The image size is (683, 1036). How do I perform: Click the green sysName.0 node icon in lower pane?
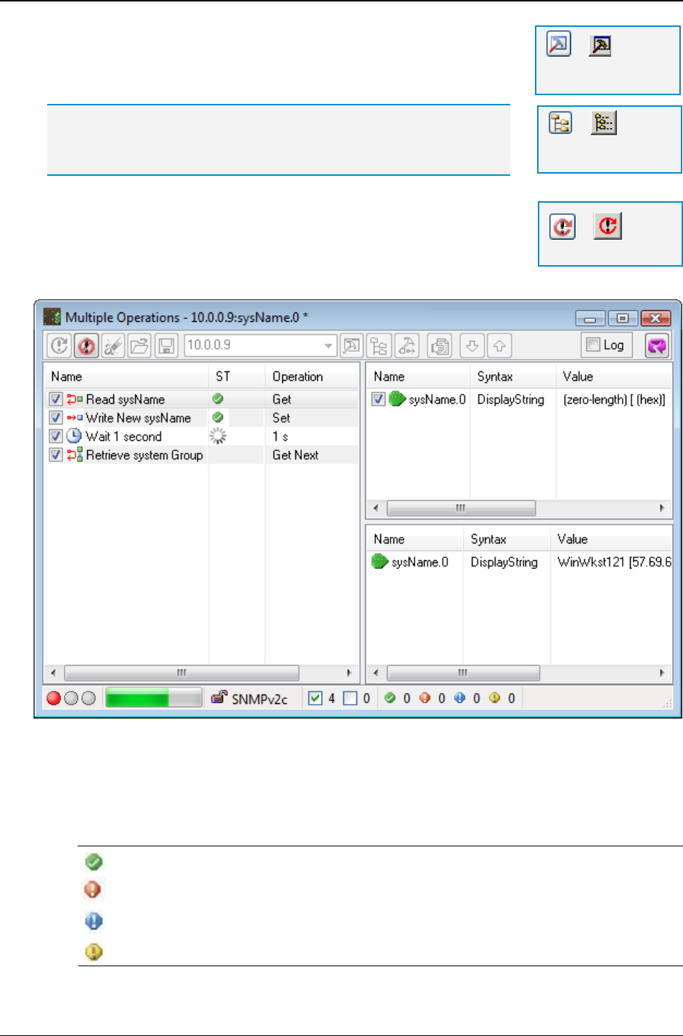[379, 562]
